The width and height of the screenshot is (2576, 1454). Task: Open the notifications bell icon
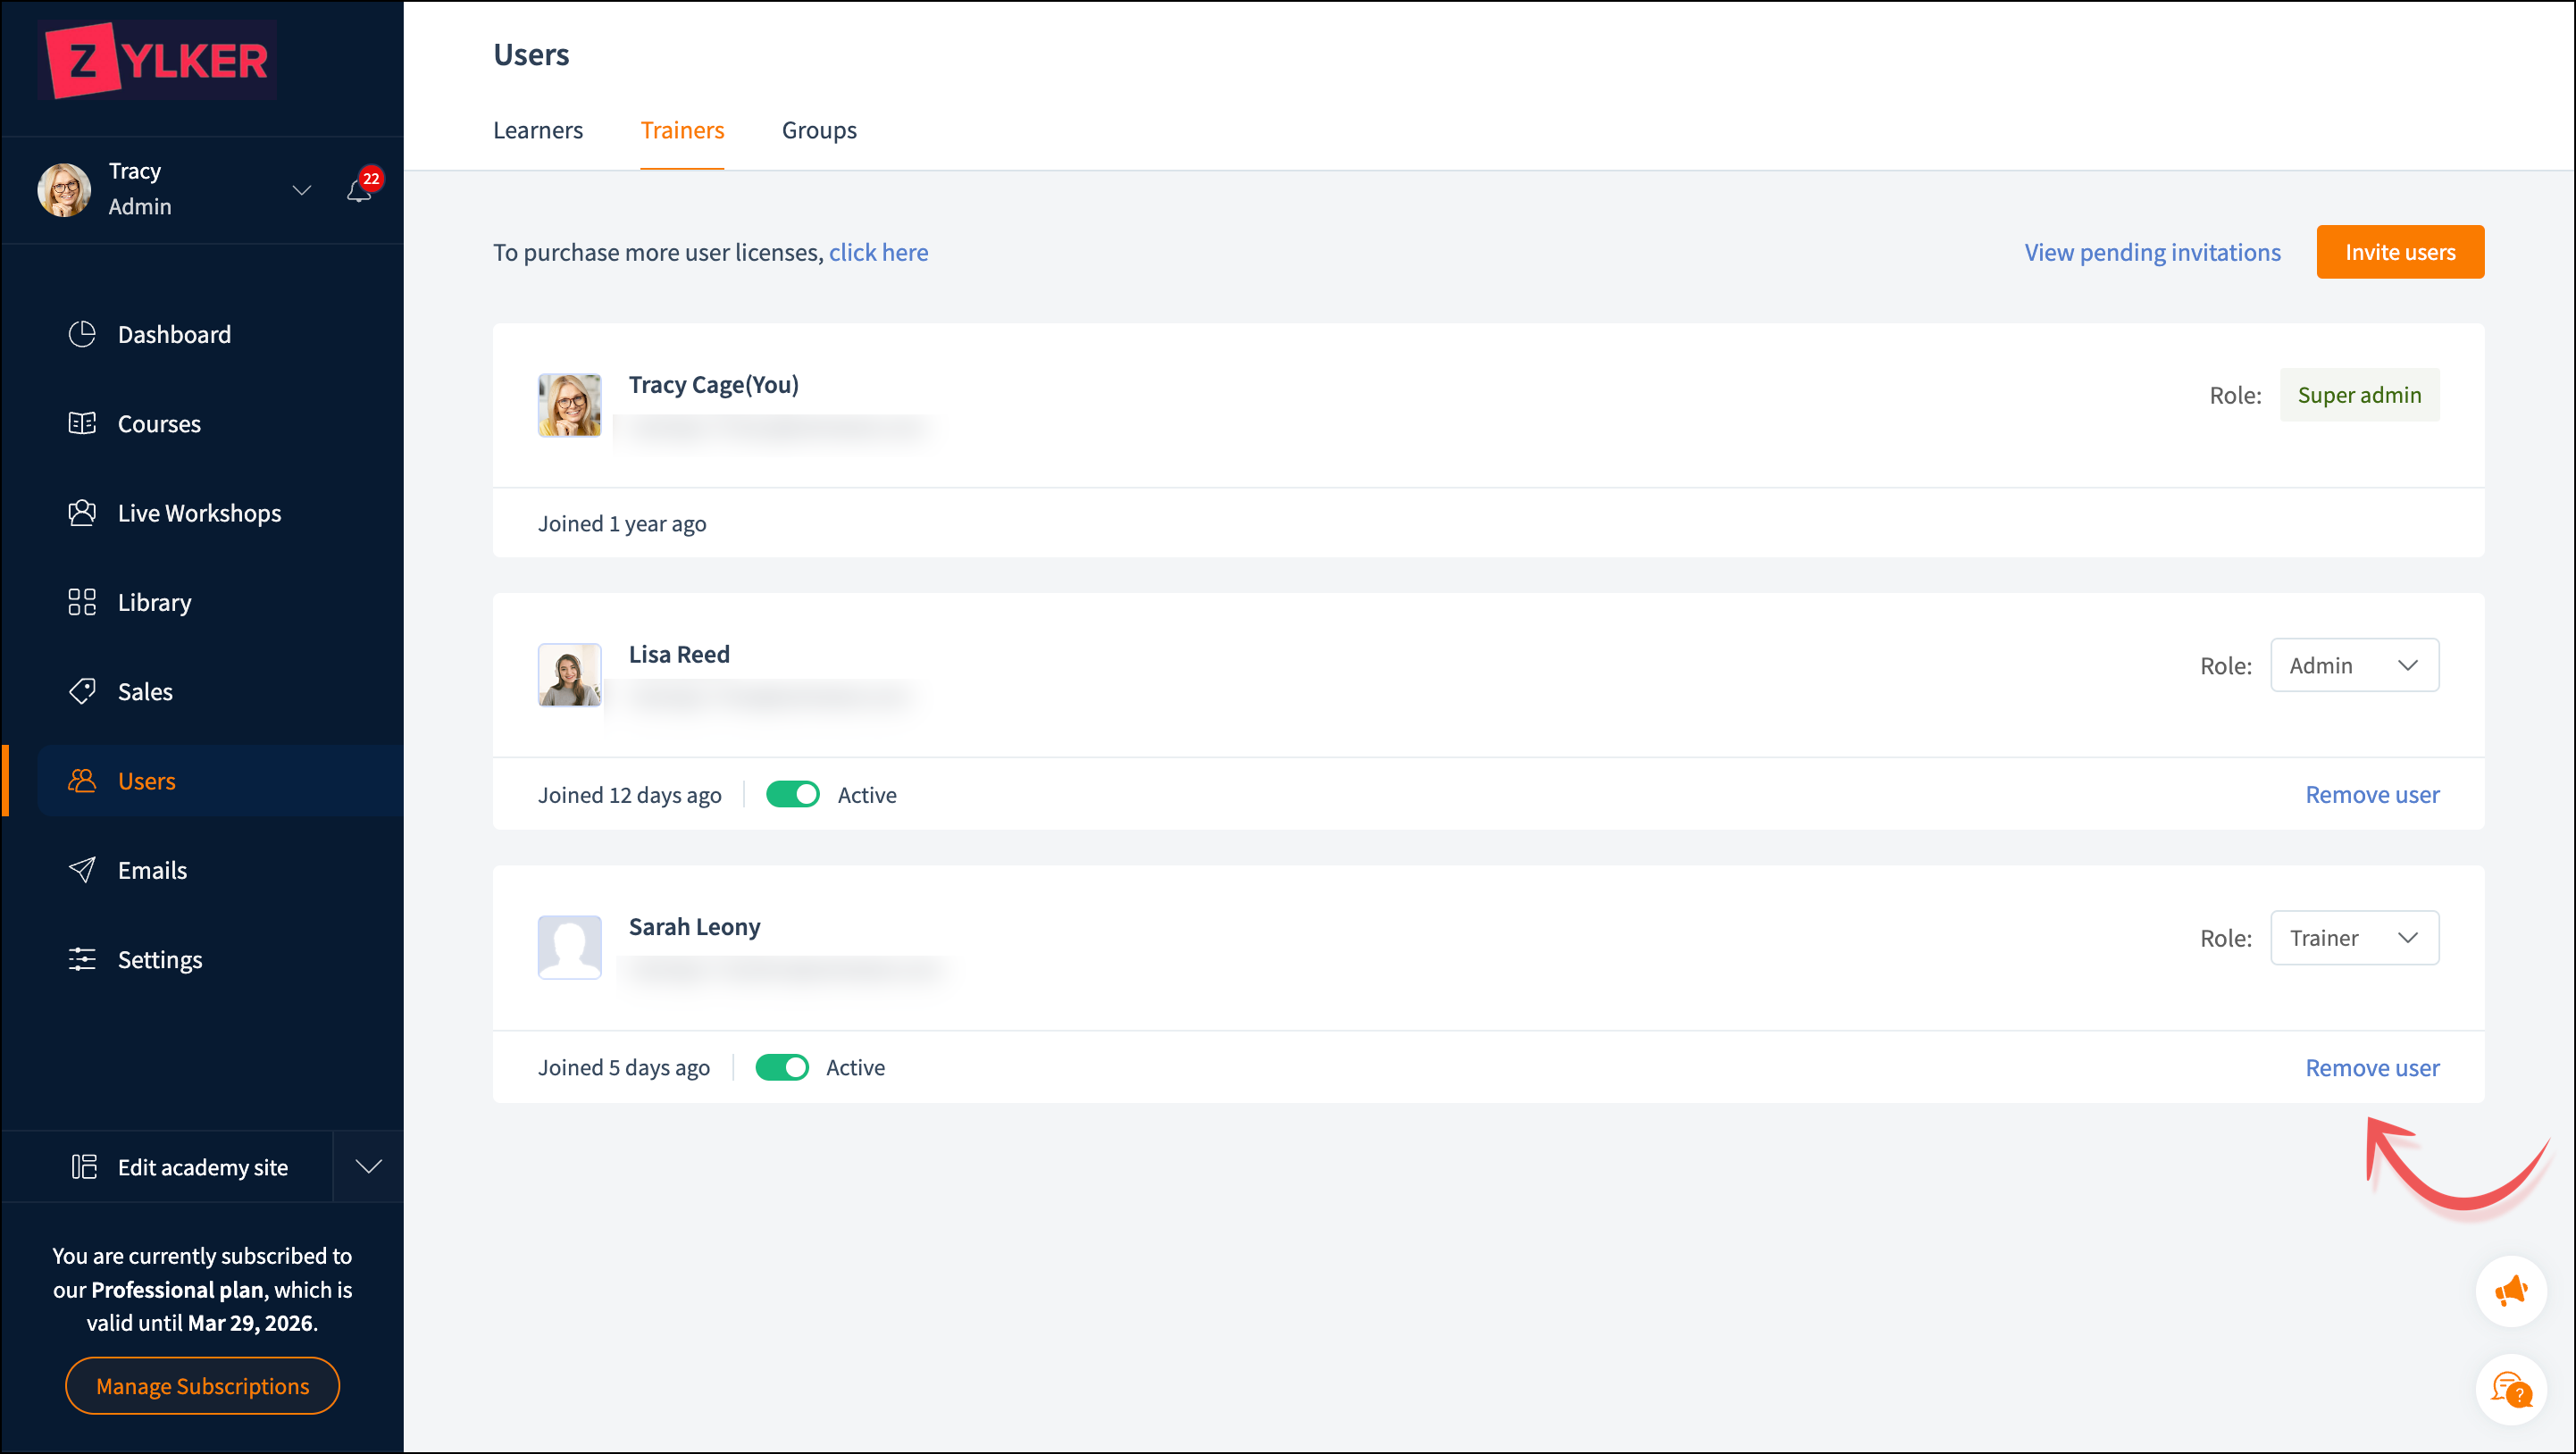pos(360,189)
